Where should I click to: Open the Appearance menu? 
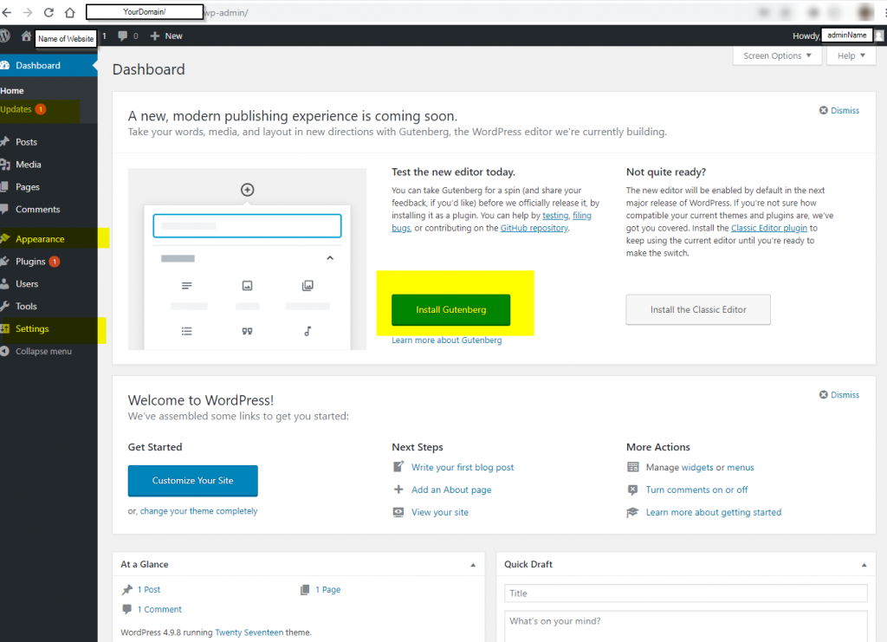pos(40,239)
